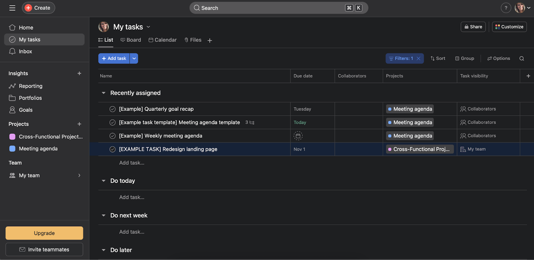
Task: Open the Add task dropdown arrow
Action: [134, 59]
